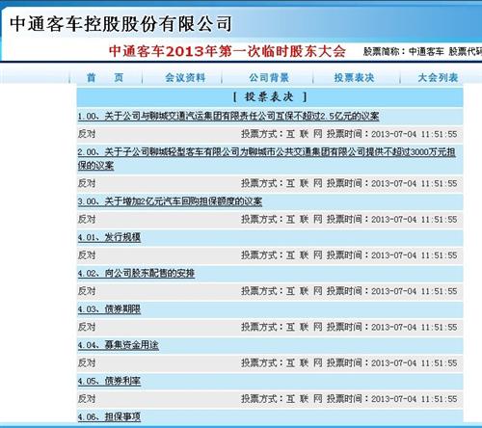The height and width of the screenshot is (428, 482).
Task: Open the 首页 navigation tab
Action: [x=105, y=77]
